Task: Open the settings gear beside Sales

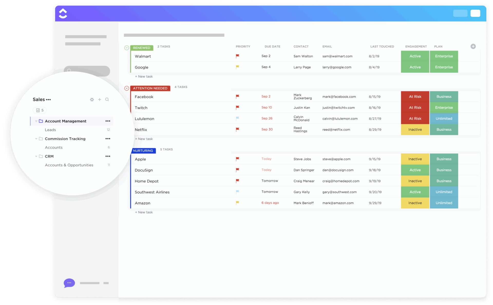Action: tap(92, 99)
